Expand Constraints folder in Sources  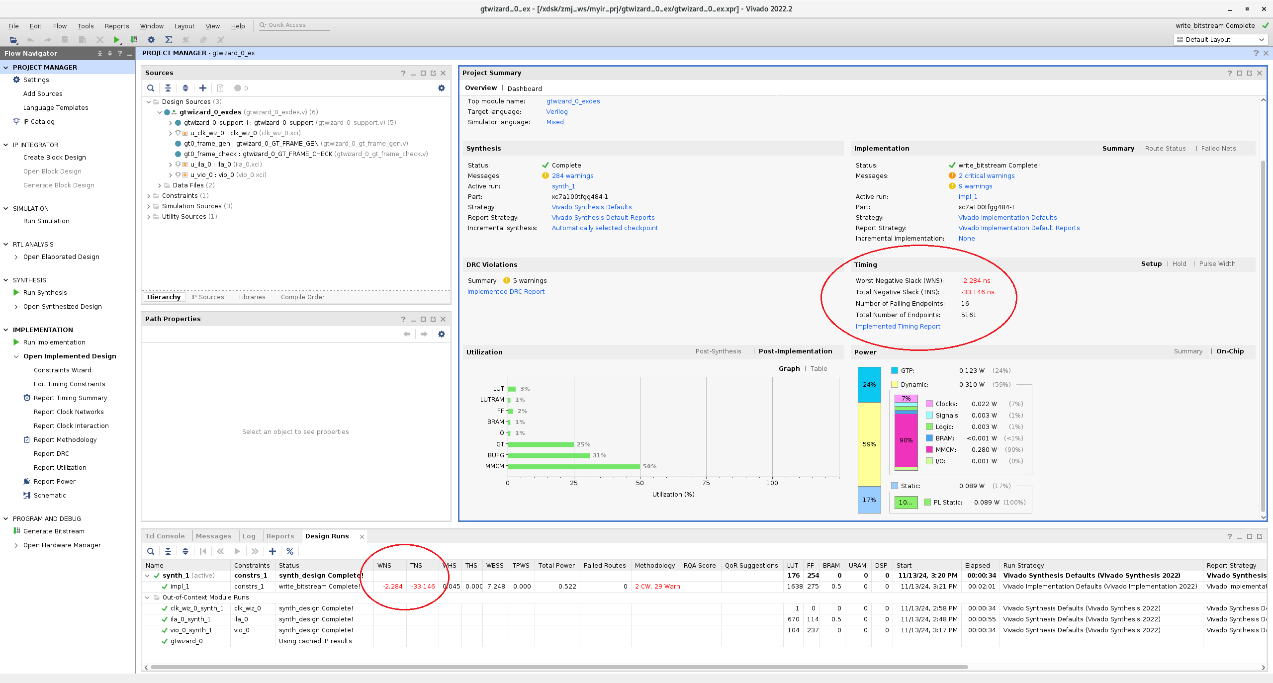pyautogui.click(x=149, y=196)
